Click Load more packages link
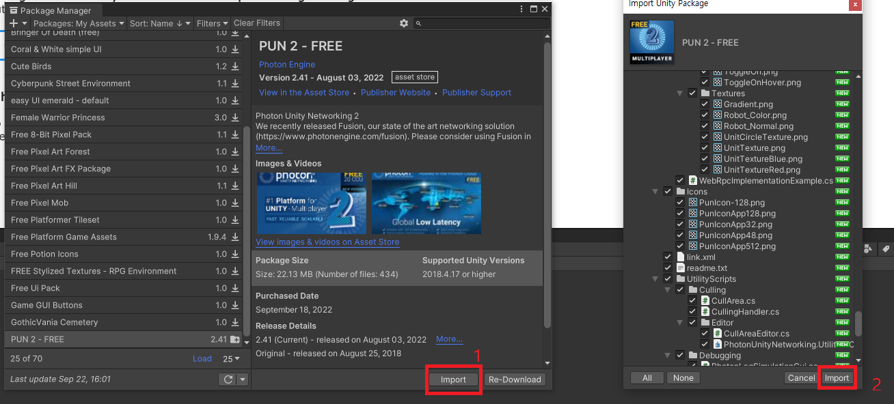 202,359
